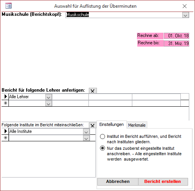
Task: Click the pink Rechne bis date field
Action: click(177, 44)
